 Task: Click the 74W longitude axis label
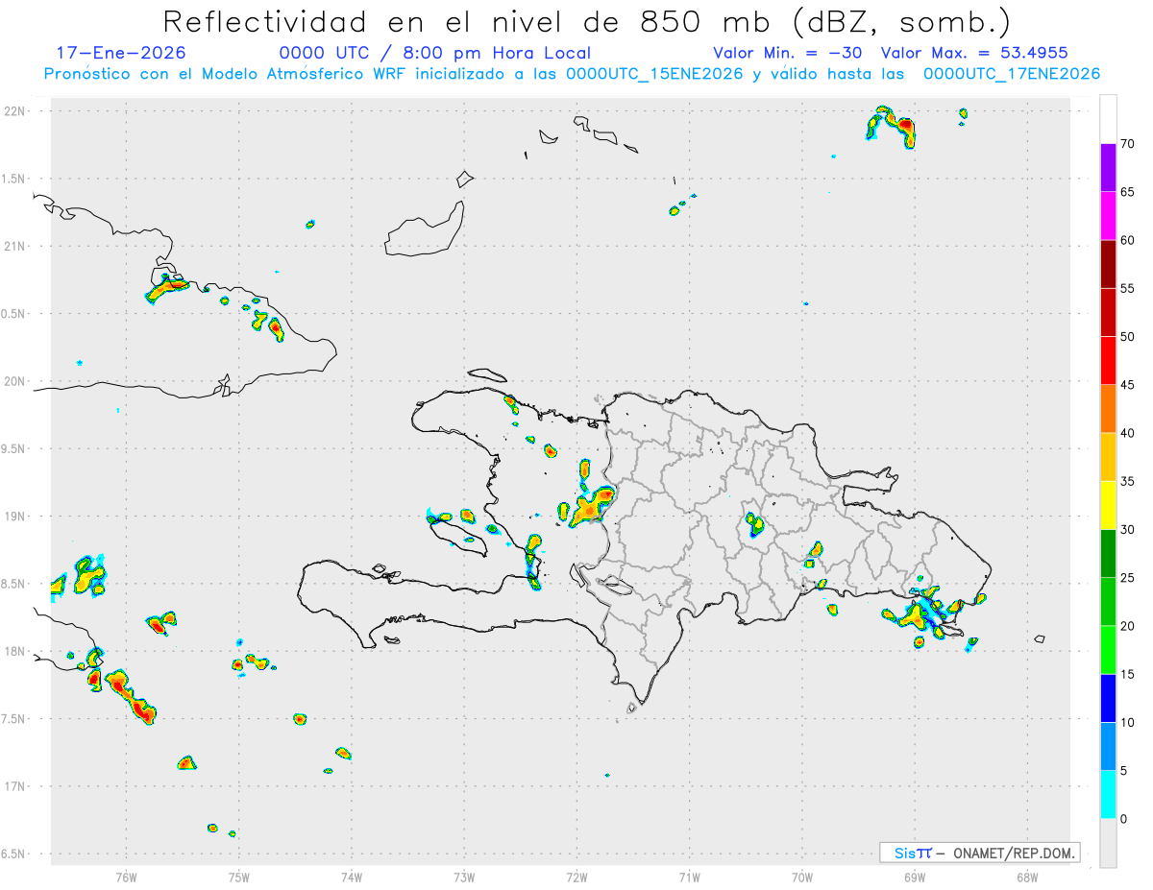point(351,877)
